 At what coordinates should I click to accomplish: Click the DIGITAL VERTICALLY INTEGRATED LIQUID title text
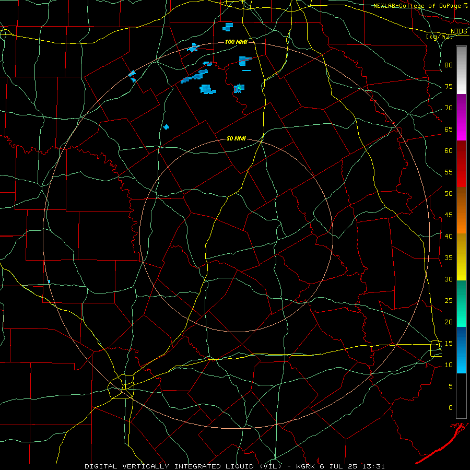pos(170,466)
